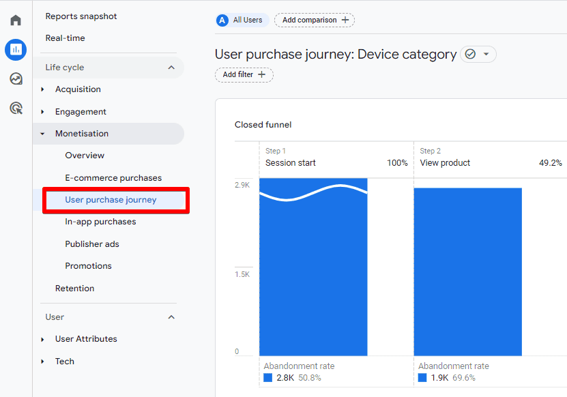
Task: Open the data quality dropdown arrow
Action: tap(486, 54)
